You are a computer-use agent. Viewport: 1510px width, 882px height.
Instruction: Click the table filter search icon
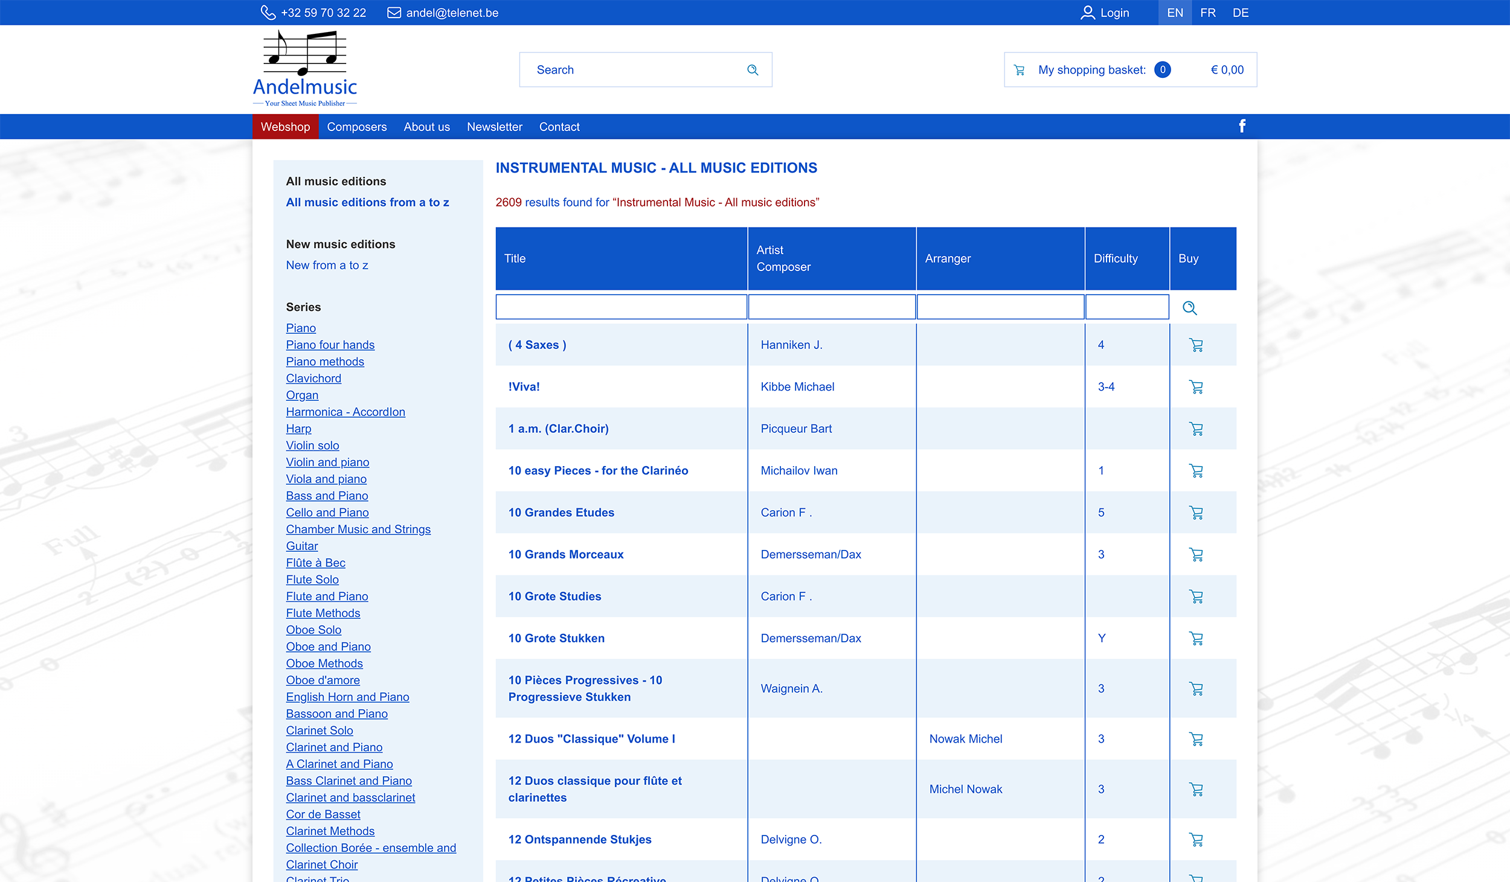1189,308
